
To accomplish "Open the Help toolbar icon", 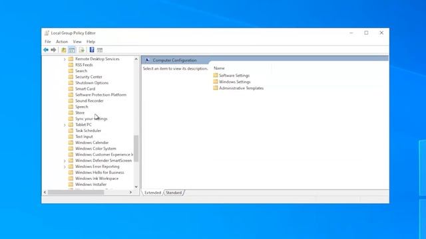I will pyautogui.click(x=92, y=50).
